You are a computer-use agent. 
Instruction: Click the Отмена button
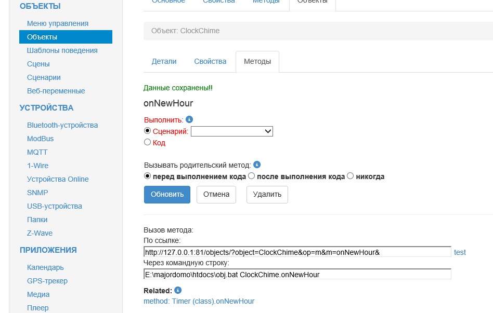click(x=216, y=194)
